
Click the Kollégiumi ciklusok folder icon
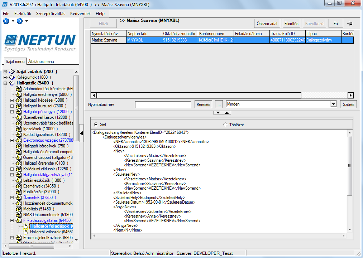point(19,169)
